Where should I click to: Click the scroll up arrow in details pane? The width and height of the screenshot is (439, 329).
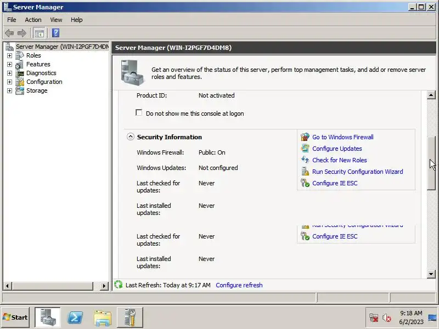tap(431, 95)
